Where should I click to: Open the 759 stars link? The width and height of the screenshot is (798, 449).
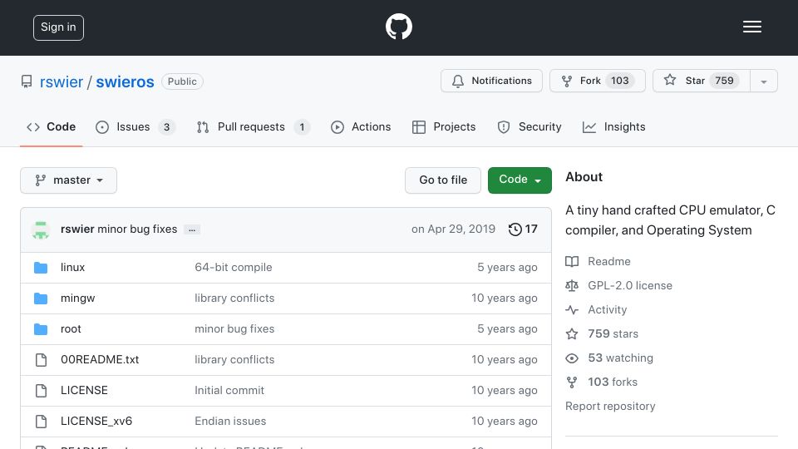coord(613,333)
